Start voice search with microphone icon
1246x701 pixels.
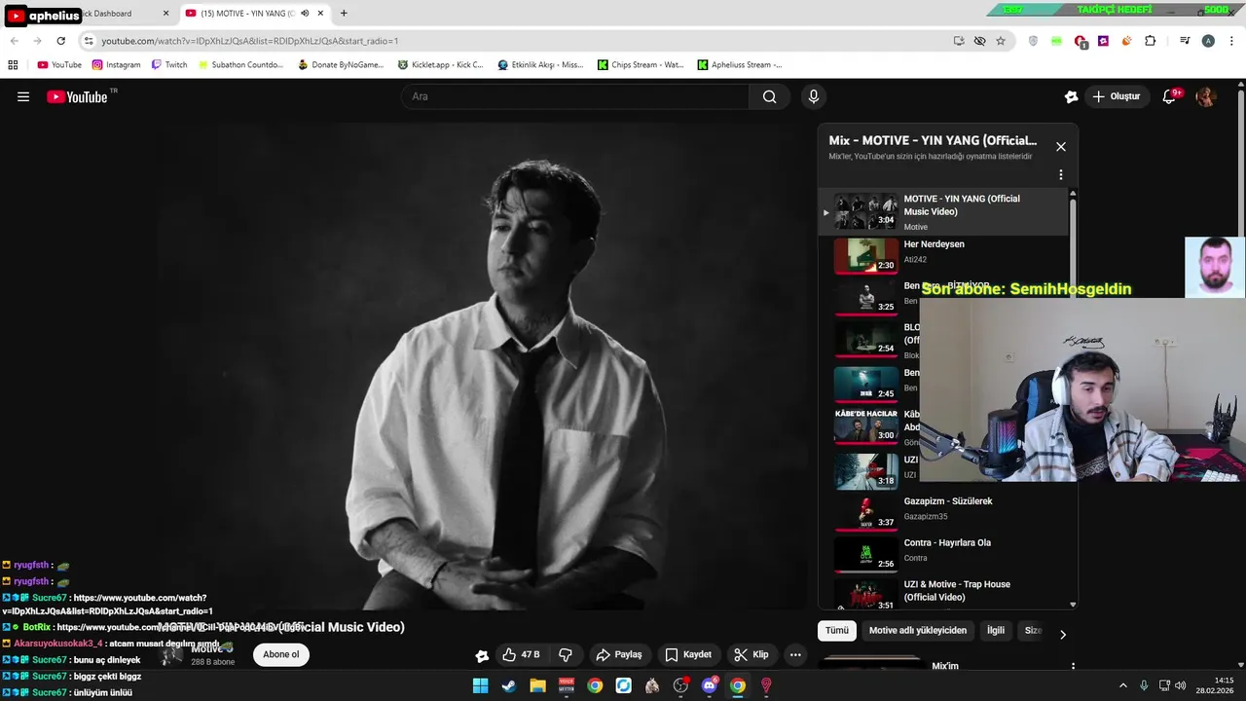814,96
